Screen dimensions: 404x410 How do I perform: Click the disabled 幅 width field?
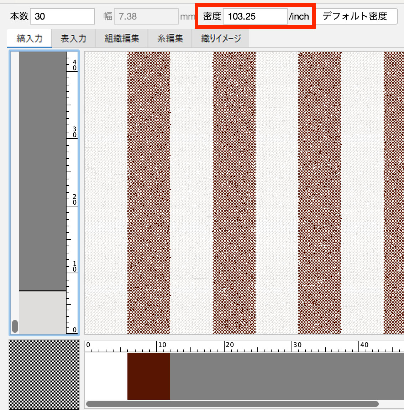[146, 16]
